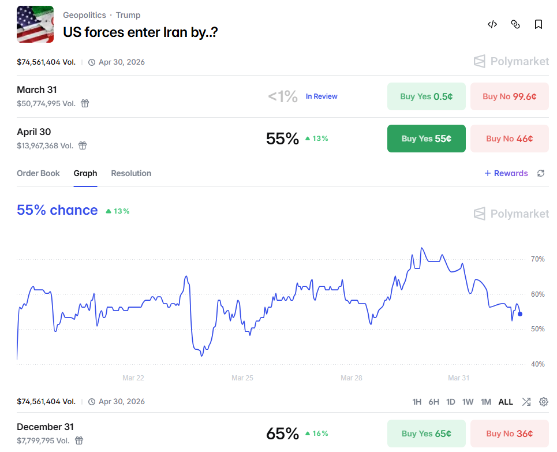This screenshot has width=557, height=452.
Task: Select the Graph tab
Action: coord(85,173)
